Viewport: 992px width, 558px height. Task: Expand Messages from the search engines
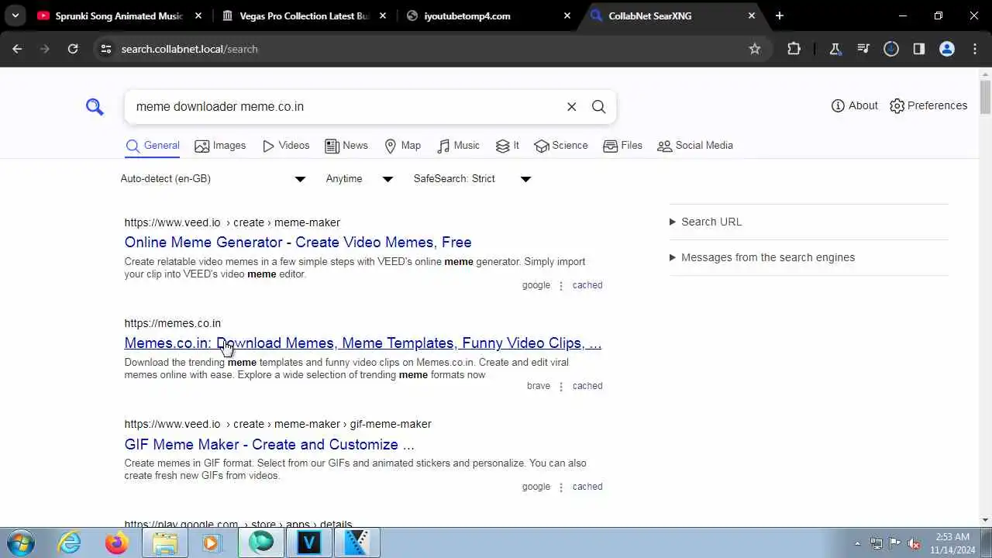pyautogui.click(x=762, y=257)
